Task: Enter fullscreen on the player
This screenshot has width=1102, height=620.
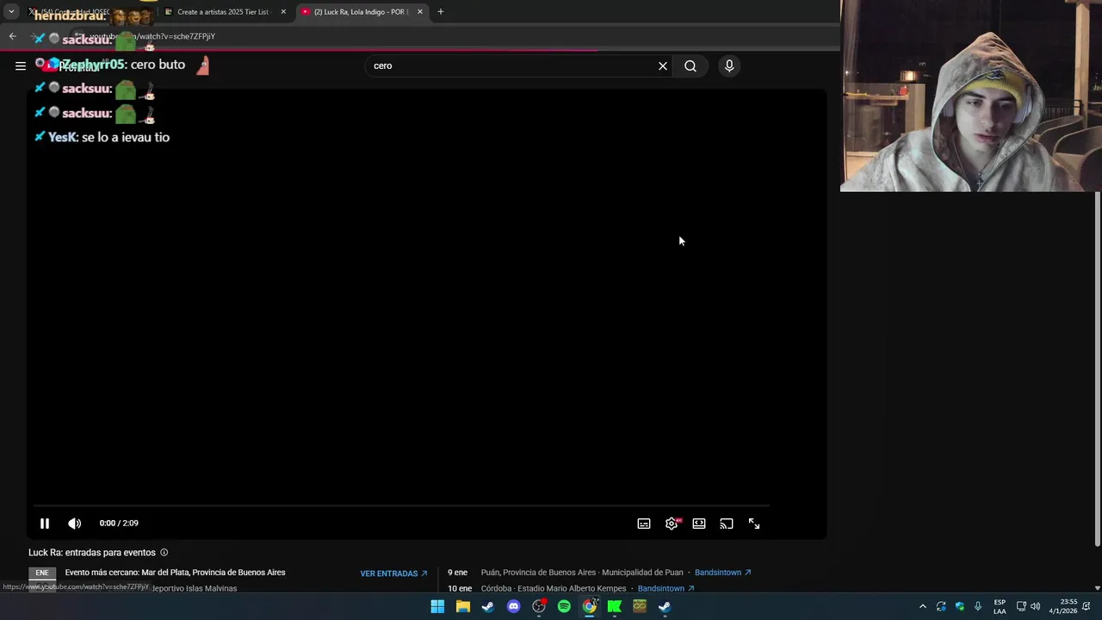Action: [x=754, y=524]
